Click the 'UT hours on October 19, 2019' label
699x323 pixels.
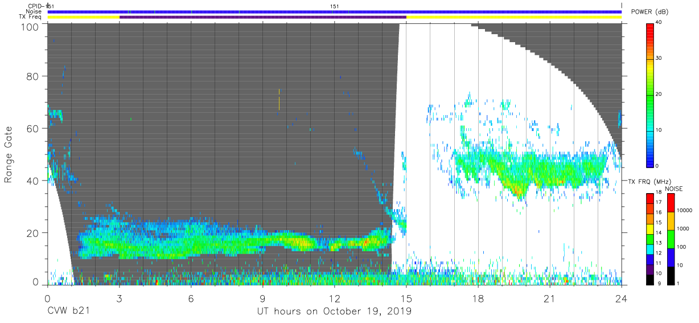(x=334, y=312)
